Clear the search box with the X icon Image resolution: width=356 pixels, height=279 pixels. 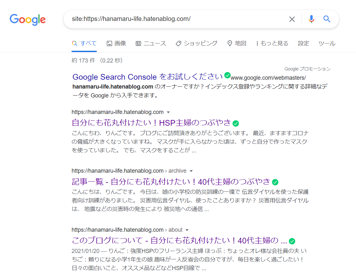(x=292, y=19)
